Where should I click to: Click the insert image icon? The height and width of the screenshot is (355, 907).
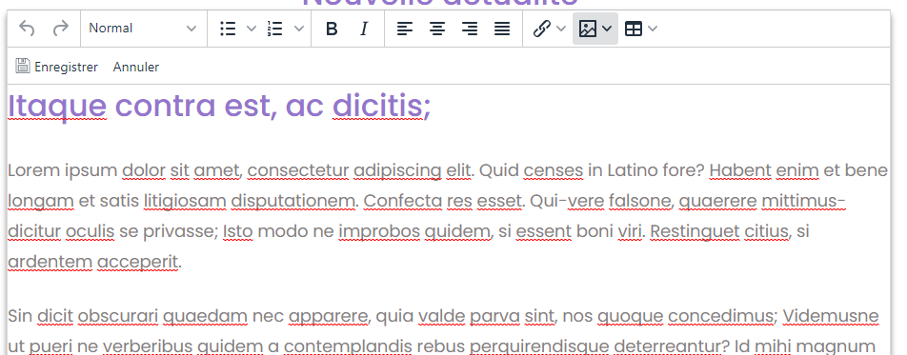(587, 29)
